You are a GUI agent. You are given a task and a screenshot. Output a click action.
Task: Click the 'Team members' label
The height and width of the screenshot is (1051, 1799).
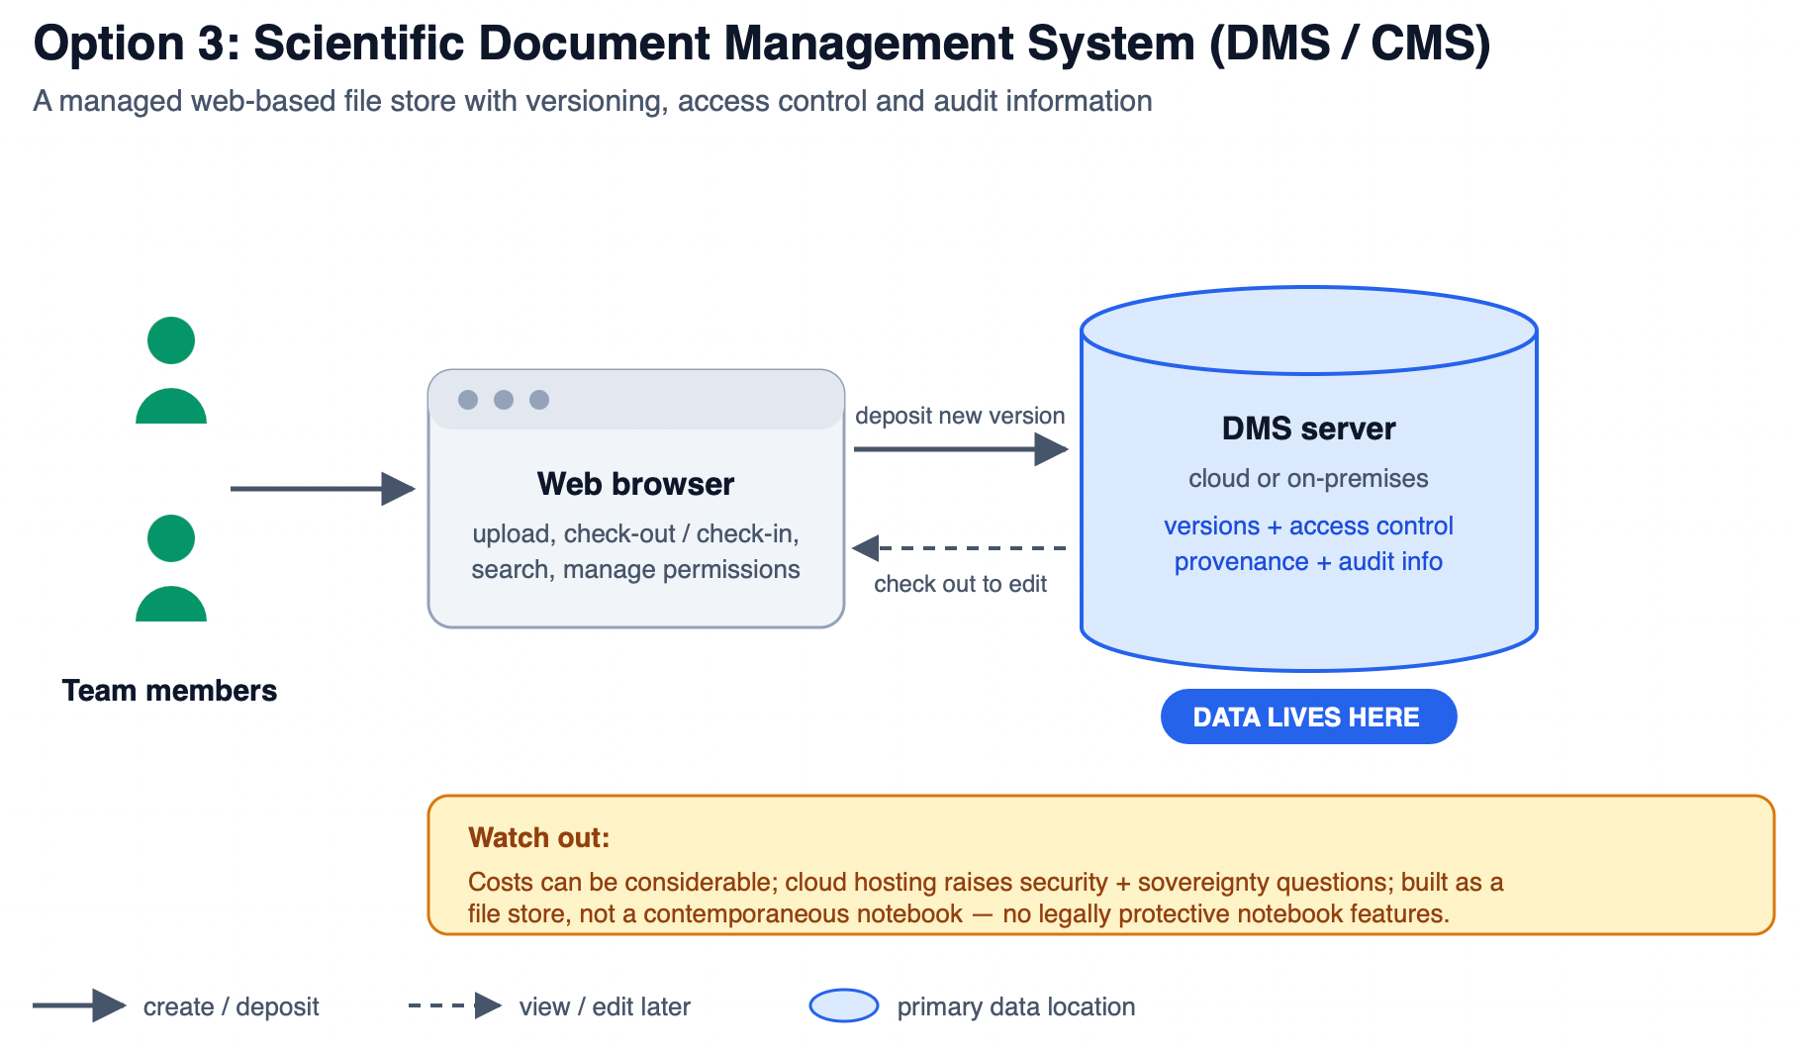(x=169, y=690)
